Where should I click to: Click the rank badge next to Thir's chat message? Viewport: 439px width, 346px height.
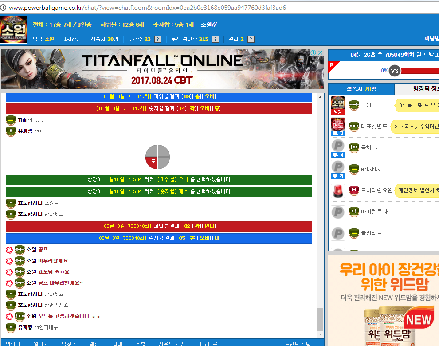11,120
